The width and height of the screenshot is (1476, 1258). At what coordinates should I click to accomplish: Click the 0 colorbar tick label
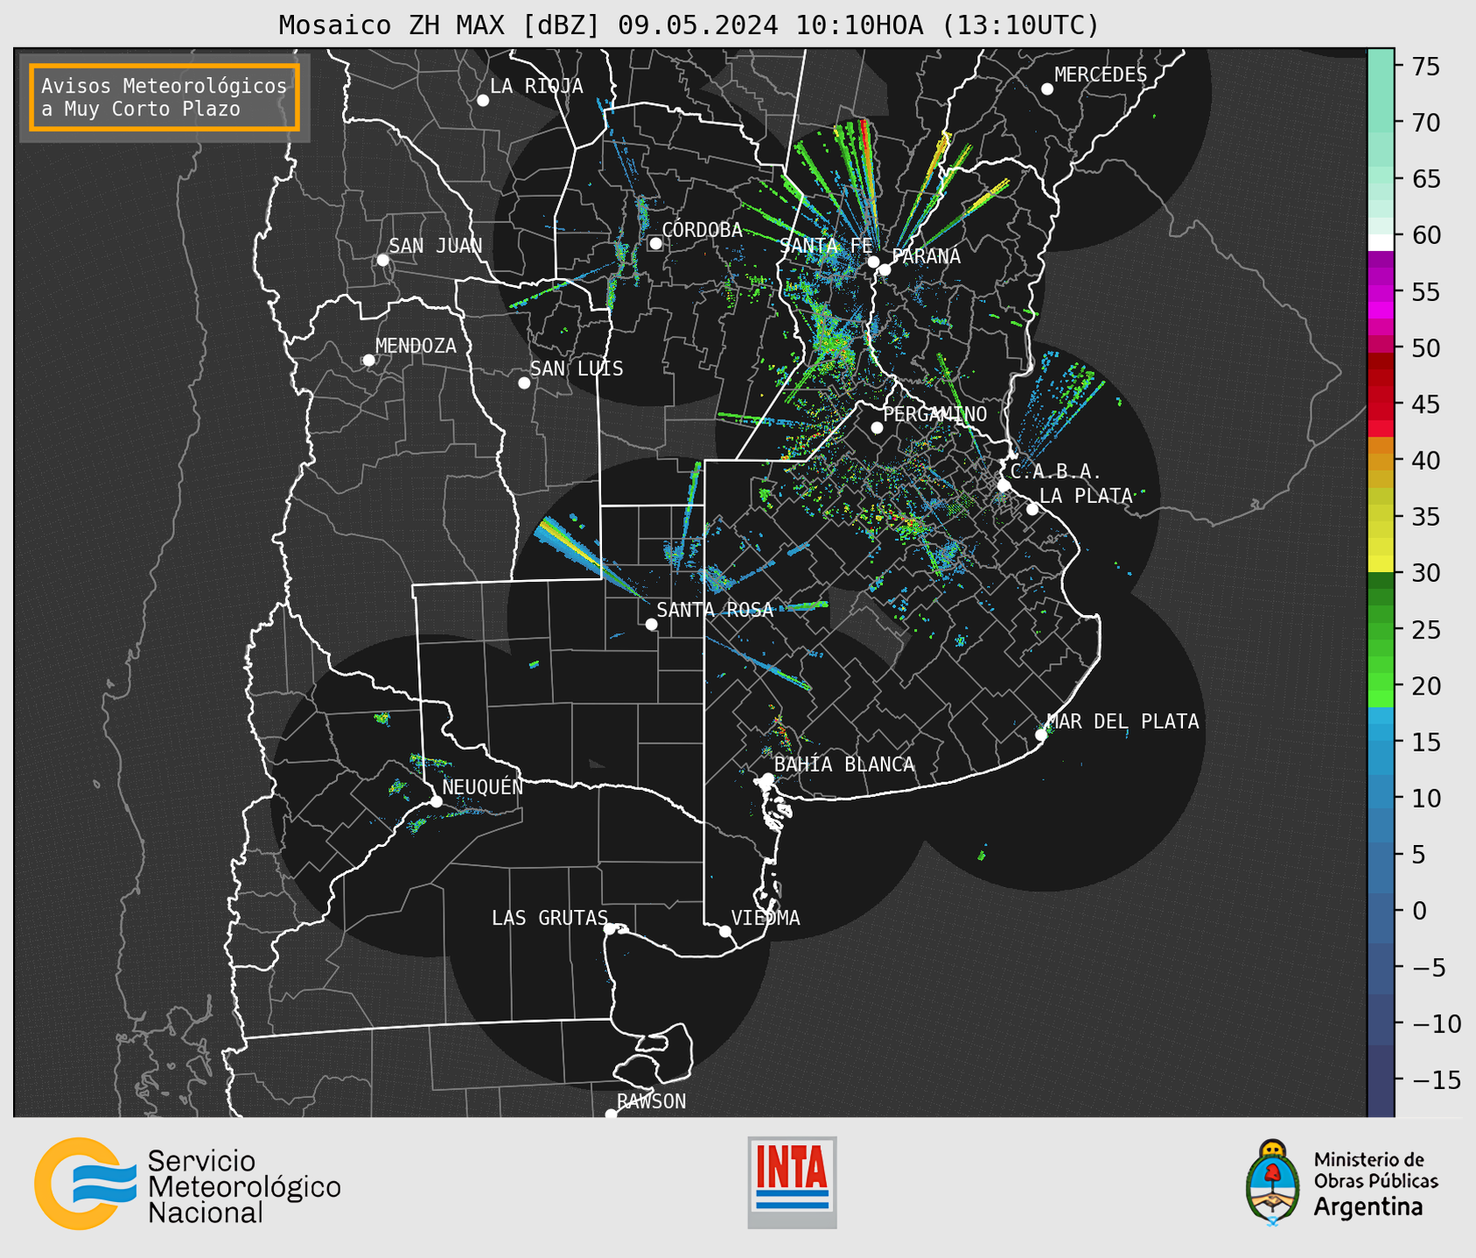[x=1419, y=911]
